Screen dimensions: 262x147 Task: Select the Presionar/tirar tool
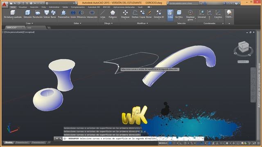pyautogui.click(x=64, y=14)
